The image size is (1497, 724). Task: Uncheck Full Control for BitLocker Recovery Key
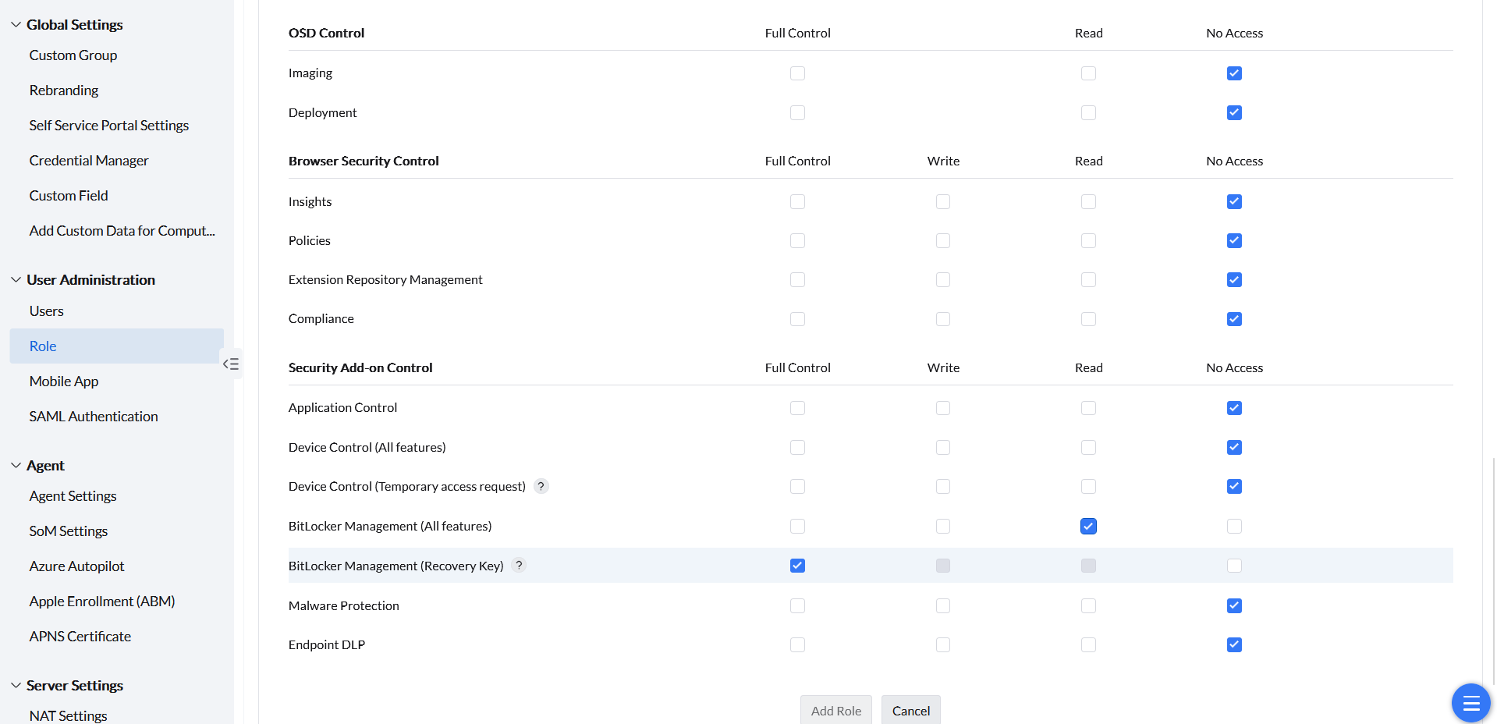tap(797, 566)
